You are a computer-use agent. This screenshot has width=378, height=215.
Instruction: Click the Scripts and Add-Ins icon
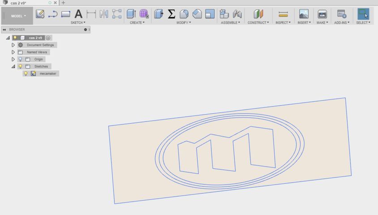(x=342, y=14)
